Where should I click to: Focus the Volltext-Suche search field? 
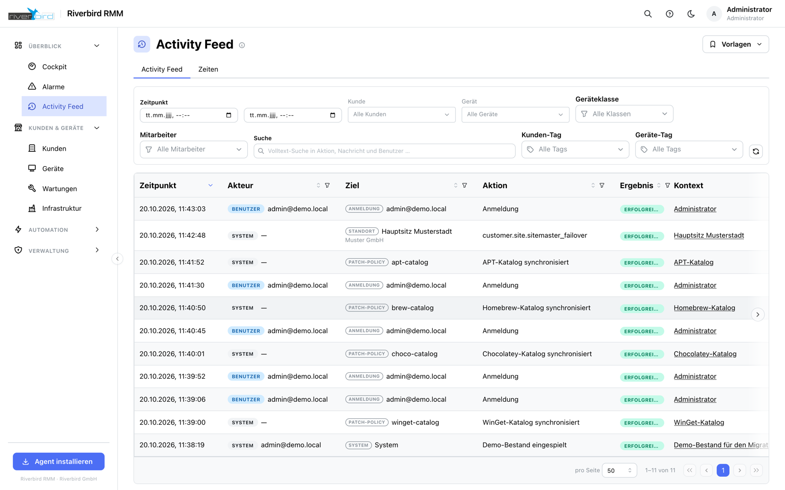tap(384, 151)
